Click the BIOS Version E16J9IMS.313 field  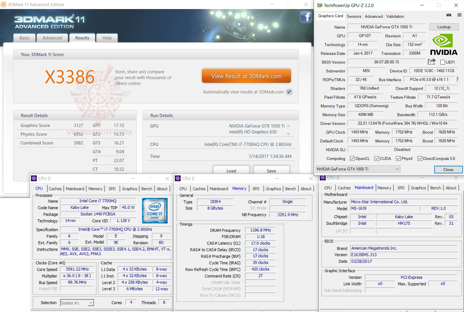(x=404, y=255)
